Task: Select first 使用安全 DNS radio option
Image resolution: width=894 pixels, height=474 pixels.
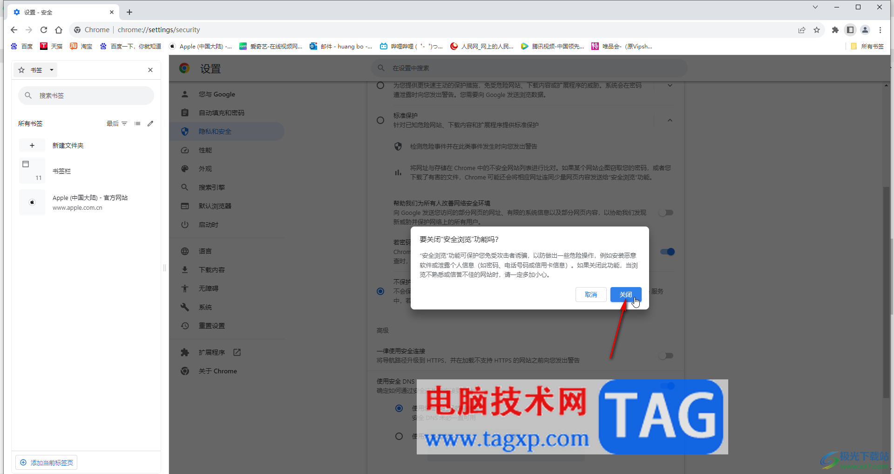Action: coord(399,408)
